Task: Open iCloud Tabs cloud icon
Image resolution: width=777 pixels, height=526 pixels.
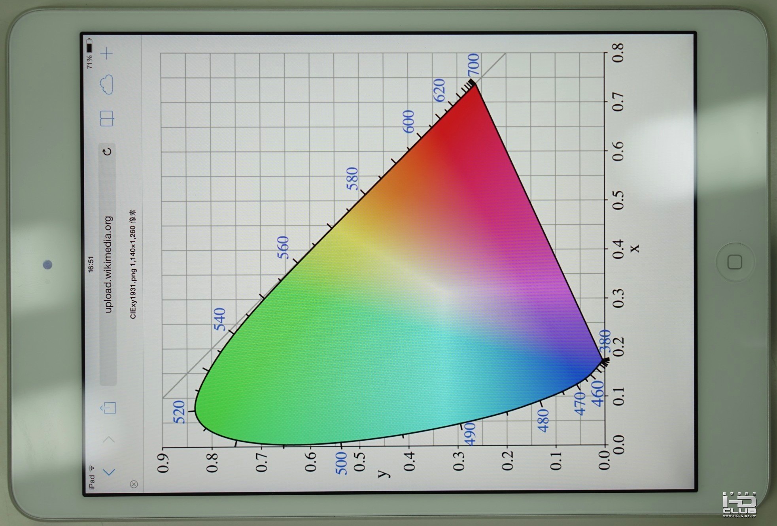Action: (x=106, y=85)
